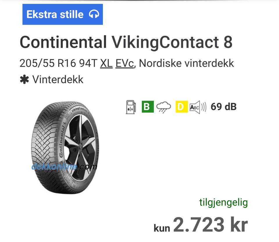Screen dimensions: 279x242
Task: Click the kun label before price
Action: (x=162, y=228)
